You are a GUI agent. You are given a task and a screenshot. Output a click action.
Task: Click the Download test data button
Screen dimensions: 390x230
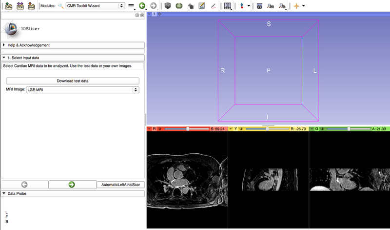click(x=73, y=81)
